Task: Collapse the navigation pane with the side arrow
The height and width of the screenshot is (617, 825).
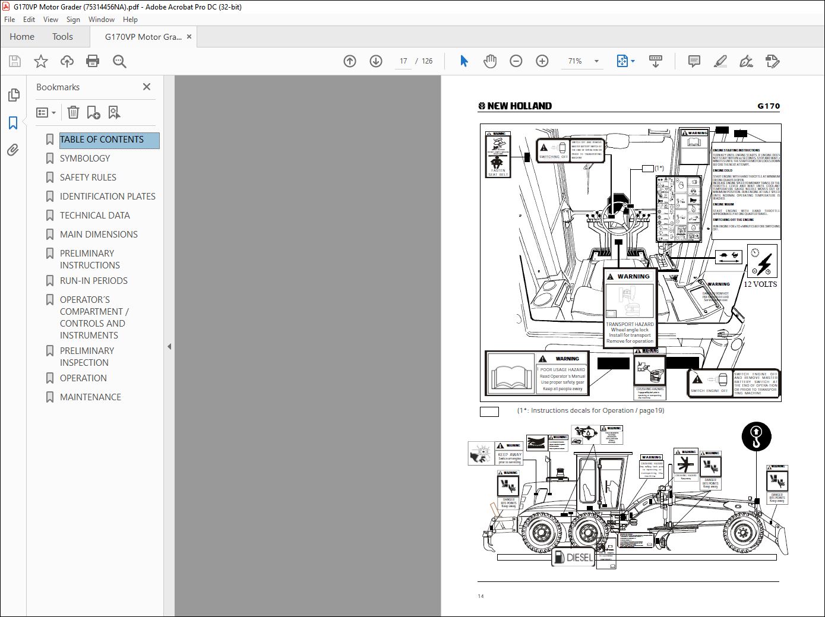Action: pos(169,346)
